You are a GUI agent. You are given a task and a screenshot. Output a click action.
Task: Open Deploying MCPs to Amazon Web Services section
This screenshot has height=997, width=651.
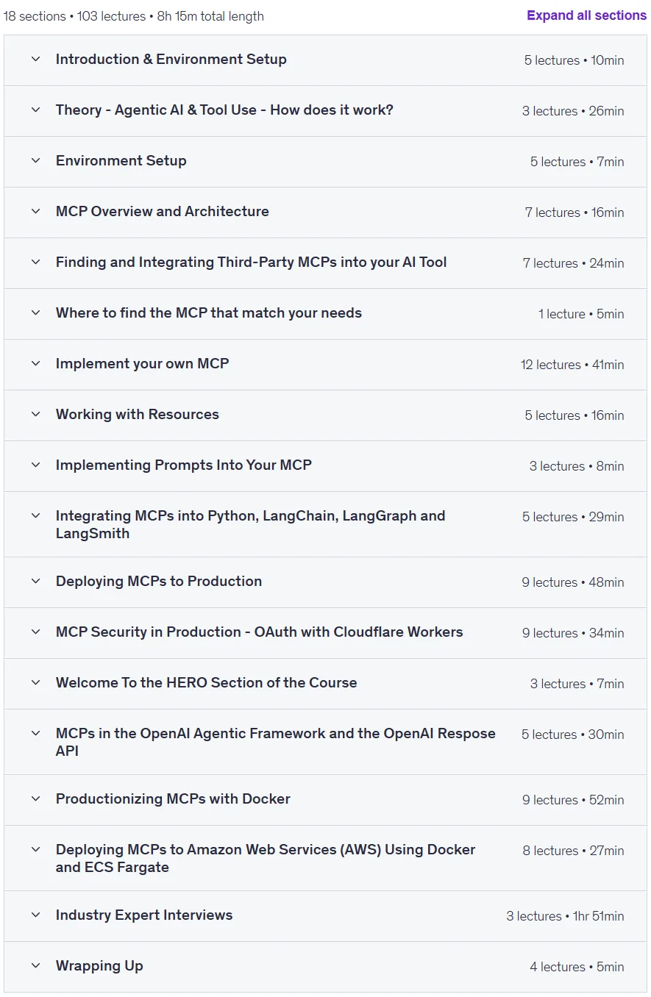point(266,858)
